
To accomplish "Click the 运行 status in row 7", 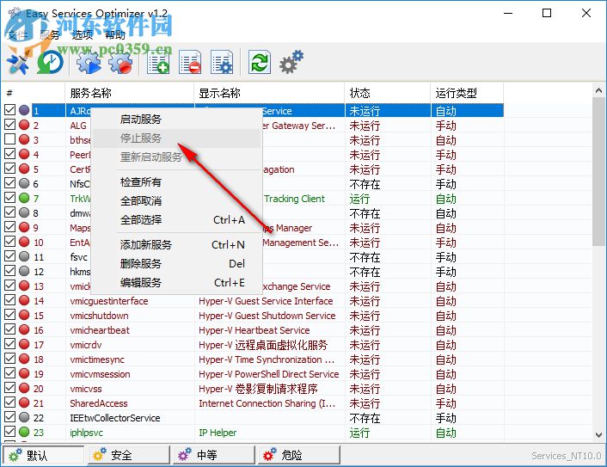I will tap(359, 199).
